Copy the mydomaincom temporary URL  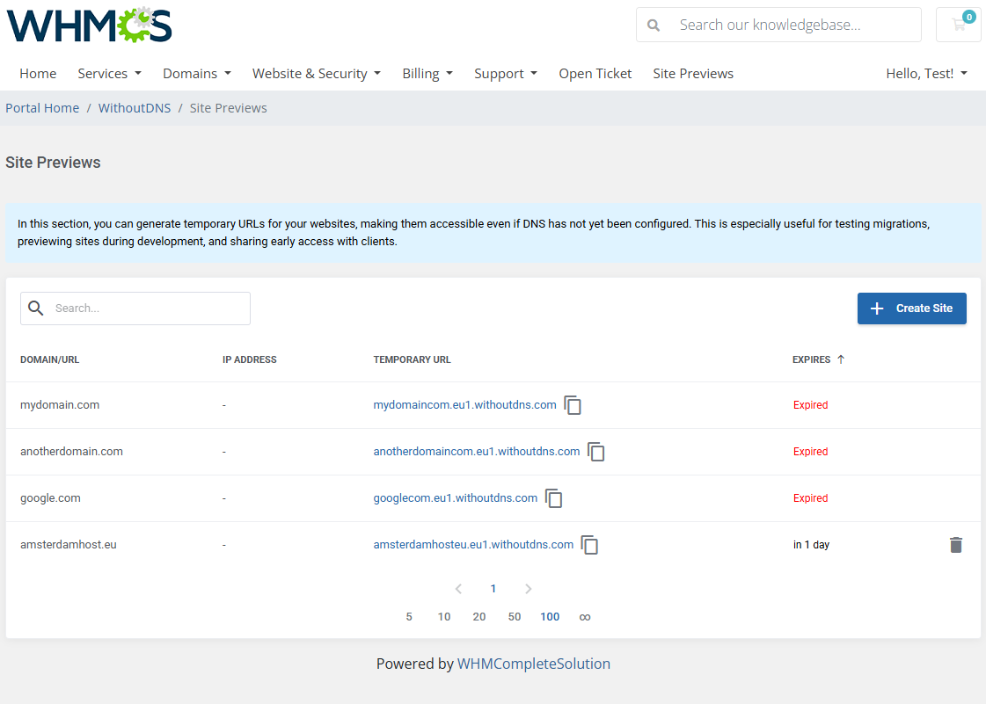[573, 405]
